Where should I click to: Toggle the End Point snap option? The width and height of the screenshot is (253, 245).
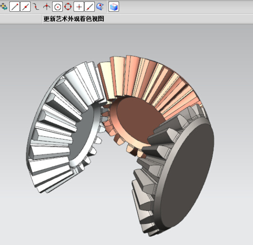point(15,7)
